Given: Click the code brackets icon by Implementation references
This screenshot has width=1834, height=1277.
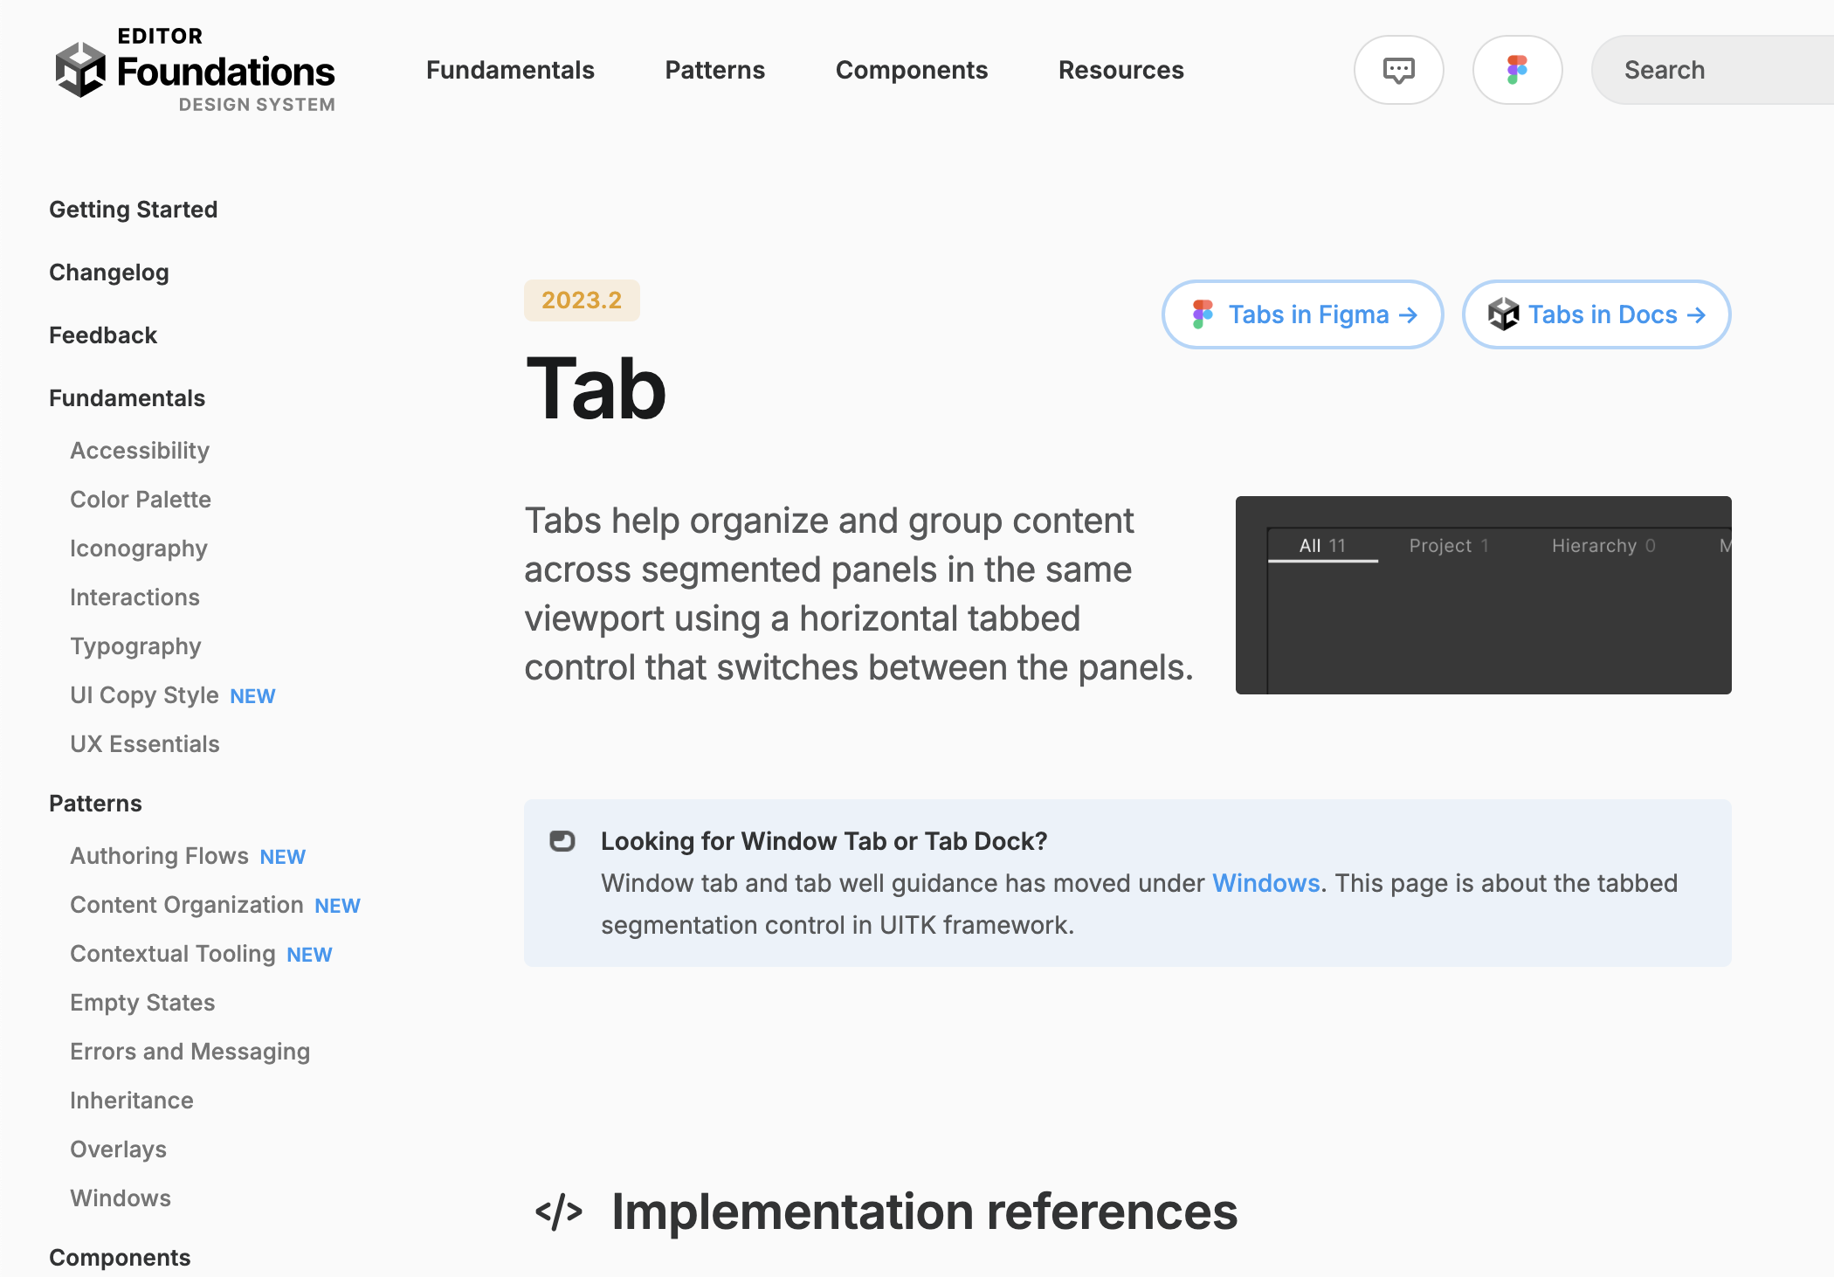Looking at the screenshot, I should point(559,1211).
